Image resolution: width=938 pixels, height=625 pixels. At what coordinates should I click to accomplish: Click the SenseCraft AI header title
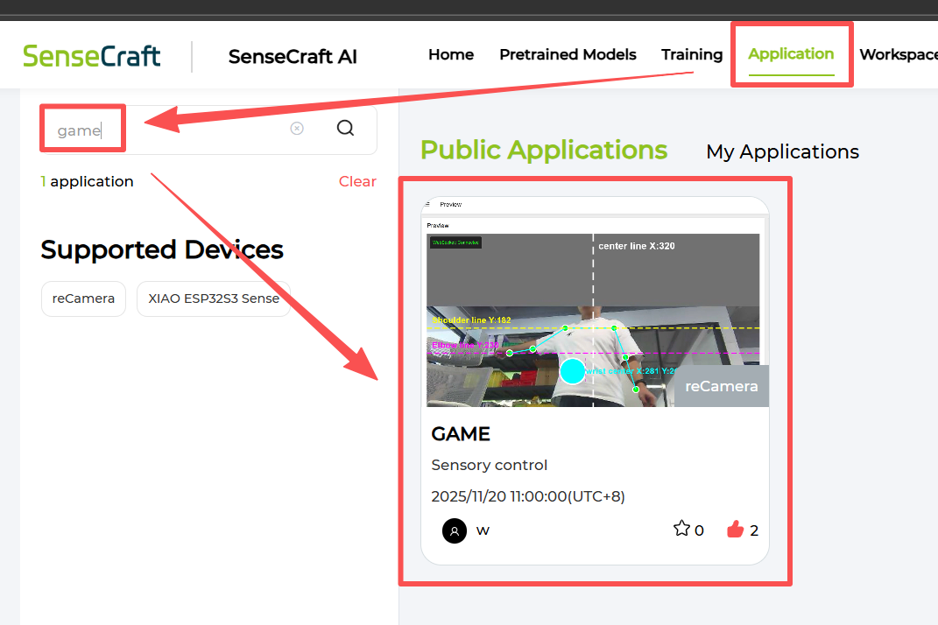pos(293,57)
